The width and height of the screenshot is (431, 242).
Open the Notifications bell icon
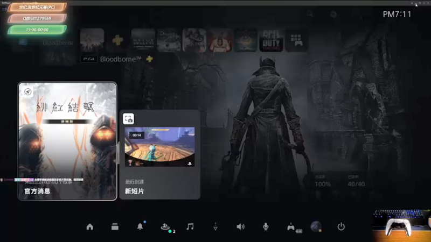tap(140, 226)
